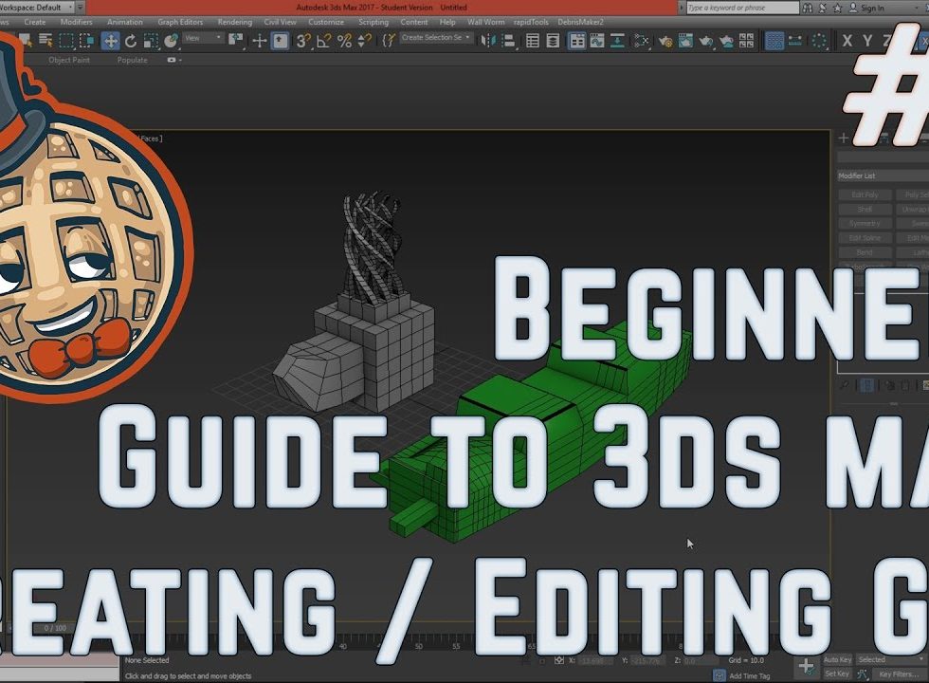Click the Sign In link
This screenshot has width=929, height=683.
click(871, 8)
